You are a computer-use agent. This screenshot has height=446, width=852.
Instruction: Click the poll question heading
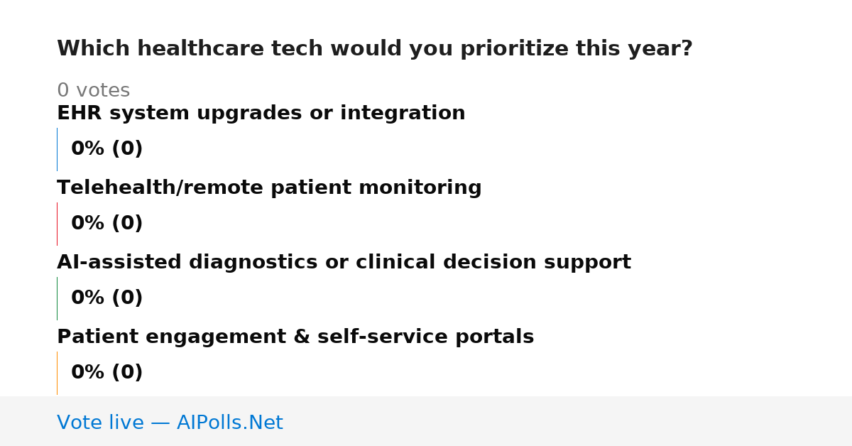coord(374,49)
